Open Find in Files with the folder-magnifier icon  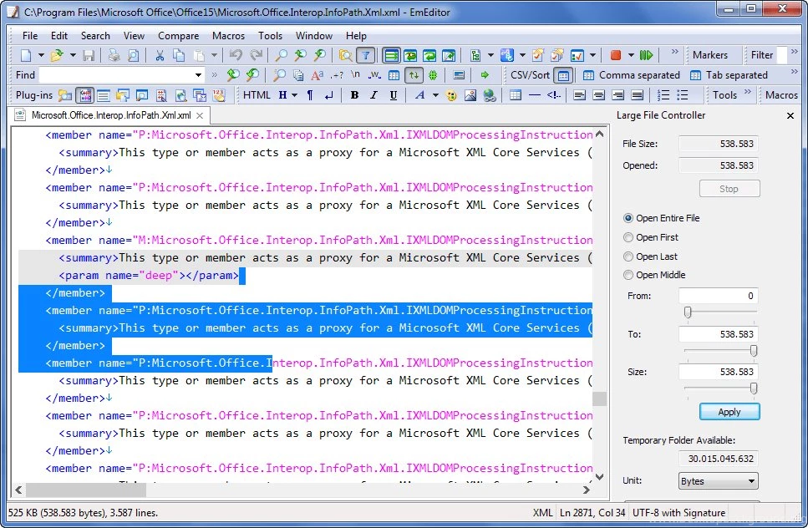346,55
